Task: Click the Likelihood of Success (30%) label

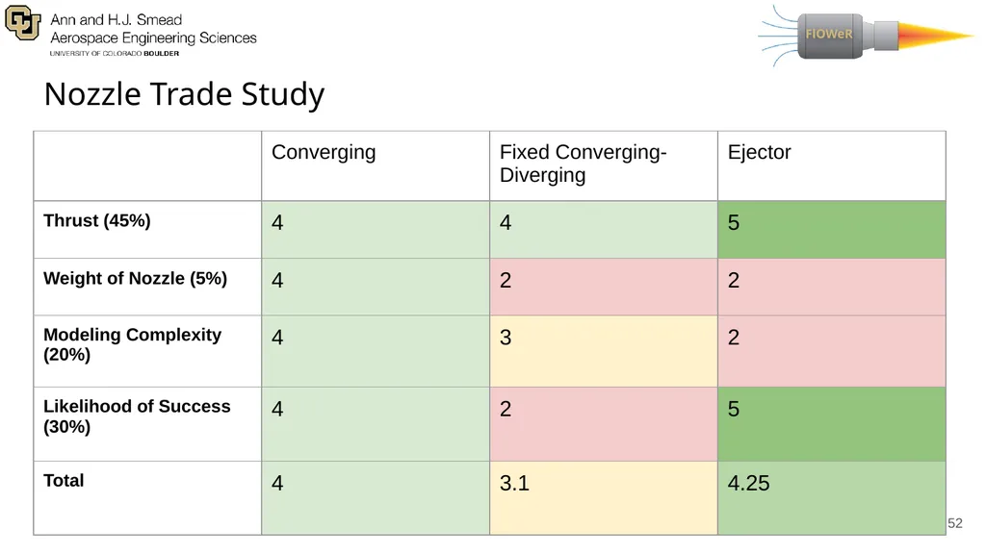Action: 137,415
